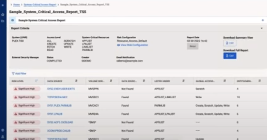Open View Risk Configuration link

click(x=132, y=45)
